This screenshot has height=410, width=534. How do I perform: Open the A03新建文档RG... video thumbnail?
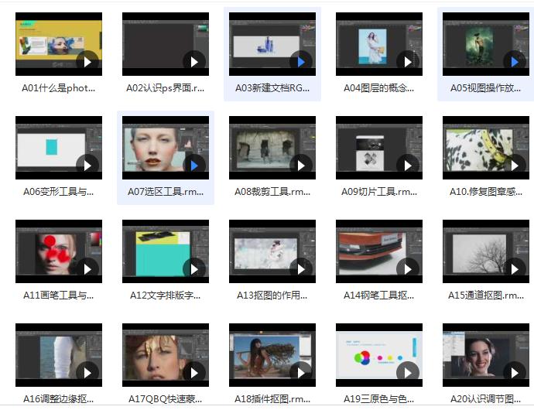pyautogui.click(x=272, y=44)
